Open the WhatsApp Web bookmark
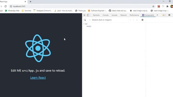Screen dimensions: 173x97 click(x=12, y=11)
